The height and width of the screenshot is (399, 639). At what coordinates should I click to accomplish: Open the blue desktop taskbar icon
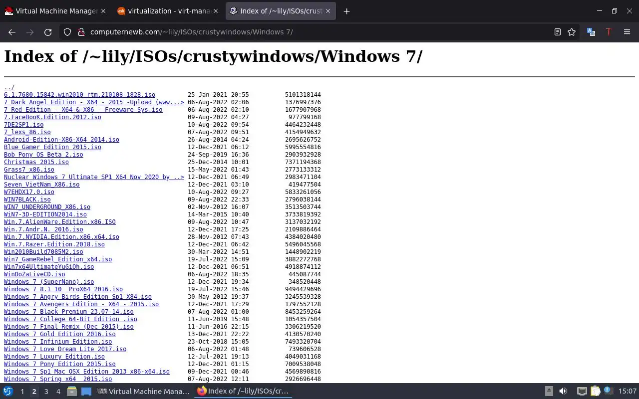(86, 392)
